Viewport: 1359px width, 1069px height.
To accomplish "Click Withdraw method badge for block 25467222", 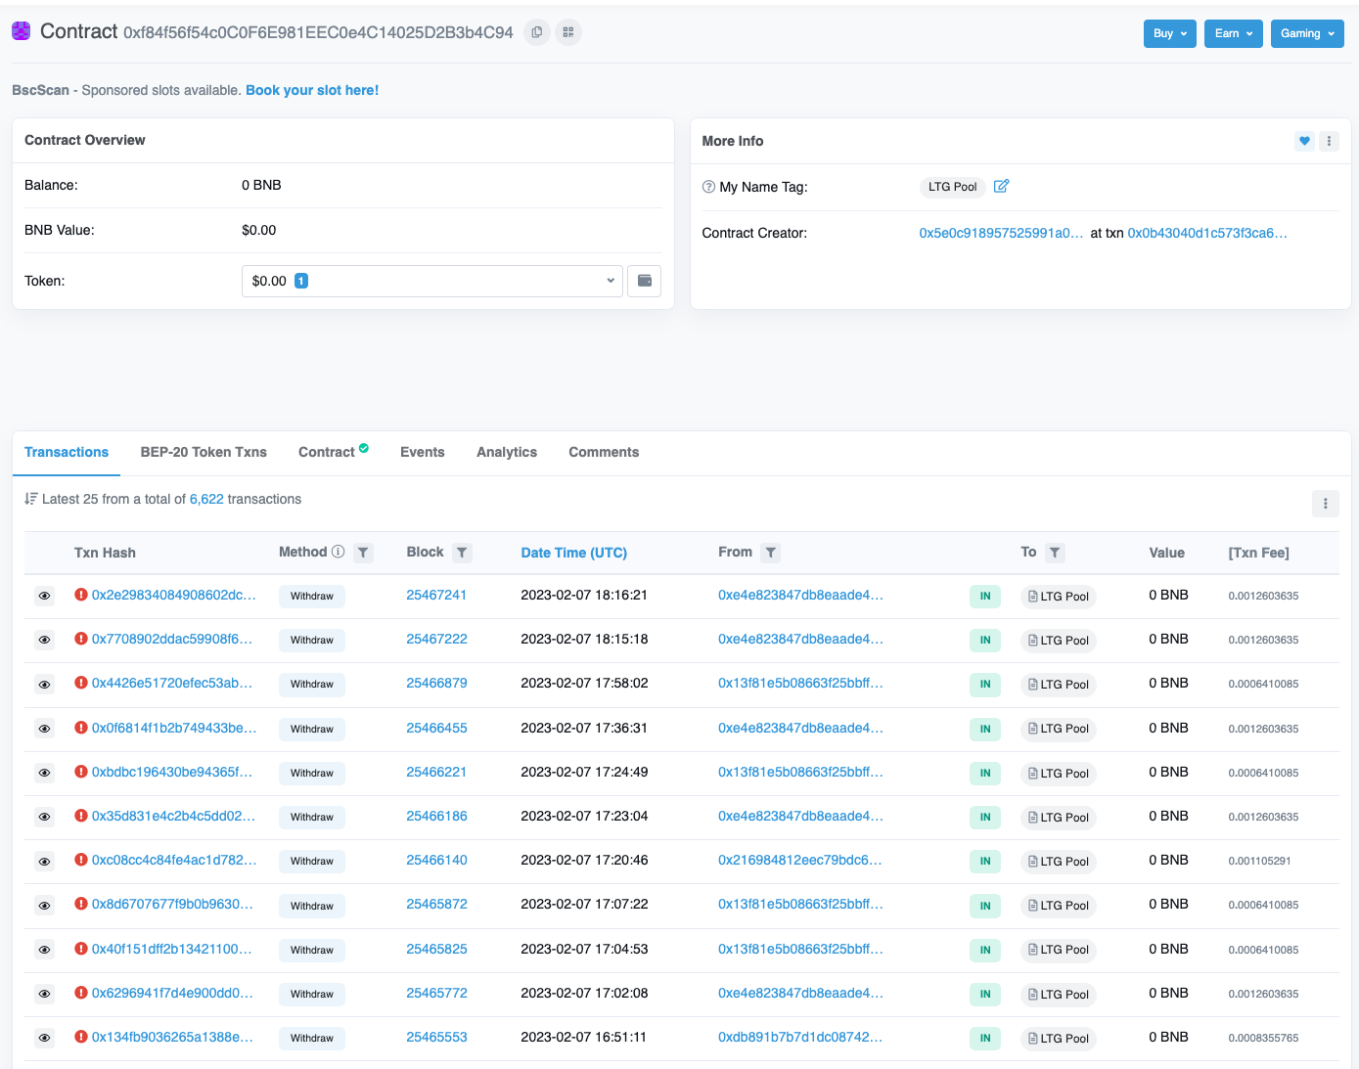I will (x=312, y=640).
